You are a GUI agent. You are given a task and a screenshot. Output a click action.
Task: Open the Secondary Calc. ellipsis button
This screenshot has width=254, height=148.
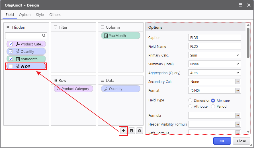pyautogui.click(x=238, y=82)
